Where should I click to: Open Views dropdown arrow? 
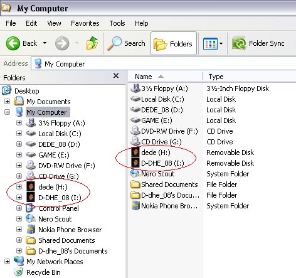tap(221, 43)
